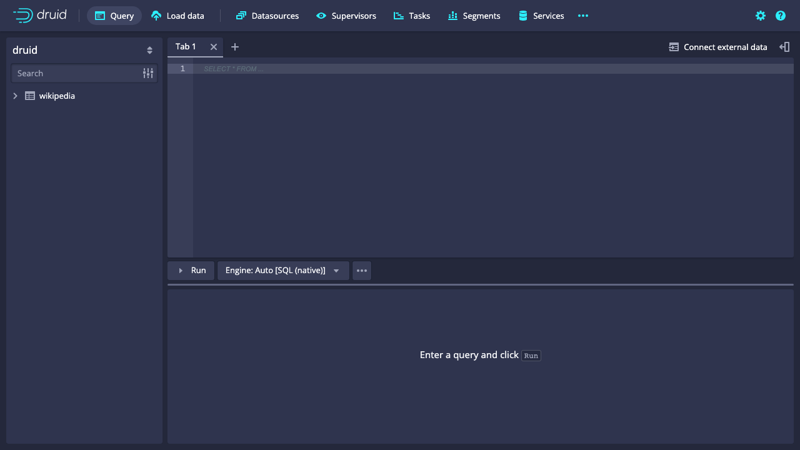800x450 pixels.
Task: Close Tab 1
Action: pyautogui.click(x=214, y=47)
